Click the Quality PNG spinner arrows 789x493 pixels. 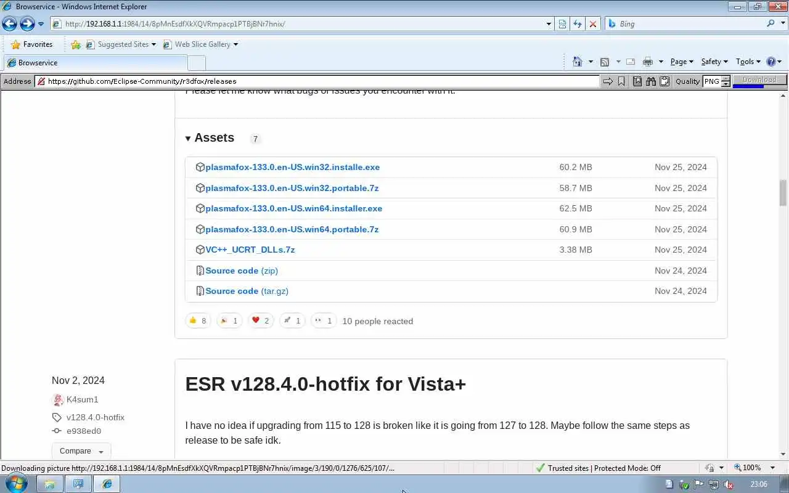(726, 81)
